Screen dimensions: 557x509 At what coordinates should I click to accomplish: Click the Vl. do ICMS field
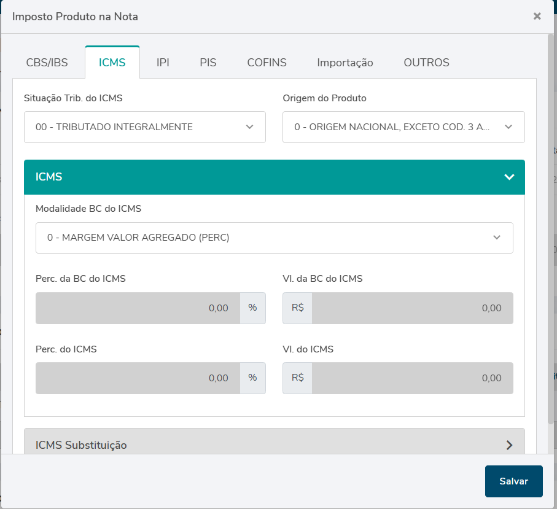tap(412, 378)
